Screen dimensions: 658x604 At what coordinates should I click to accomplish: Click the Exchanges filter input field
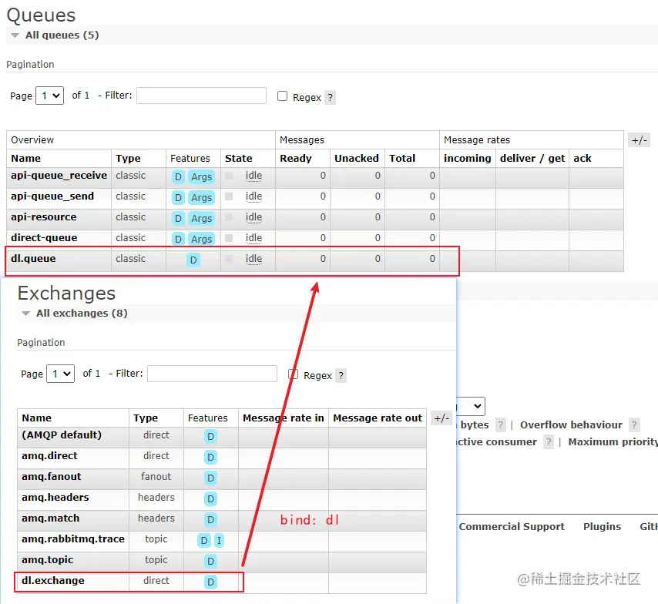[212, 374]
